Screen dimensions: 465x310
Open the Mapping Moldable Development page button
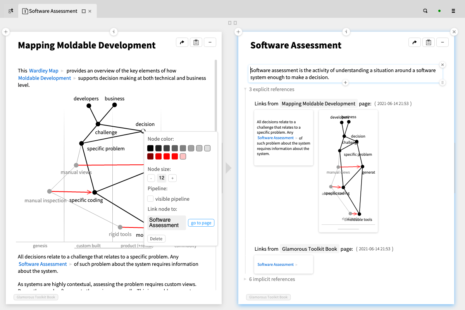pyautogui.click(x=319, y=103)
